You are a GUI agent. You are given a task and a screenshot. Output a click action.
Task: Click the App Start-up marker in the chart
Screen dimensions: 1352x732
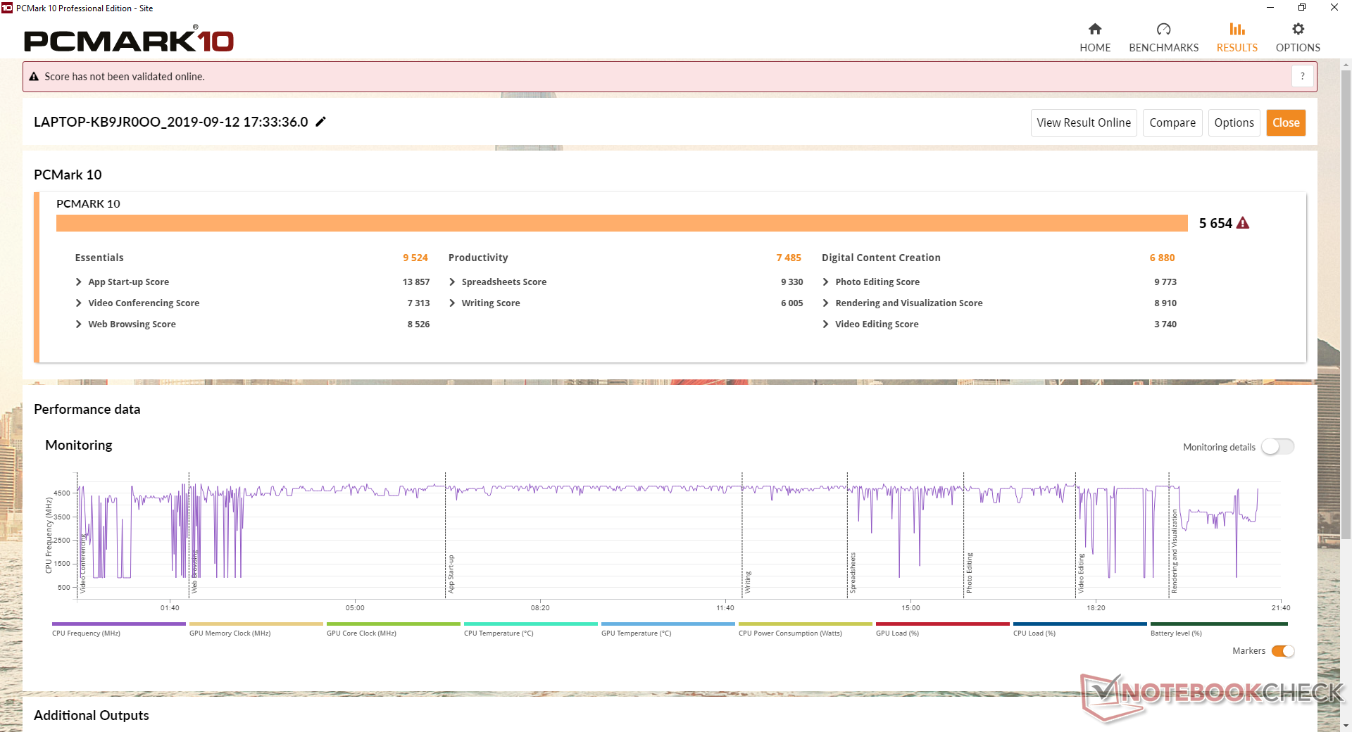click(x=451, y=574)
